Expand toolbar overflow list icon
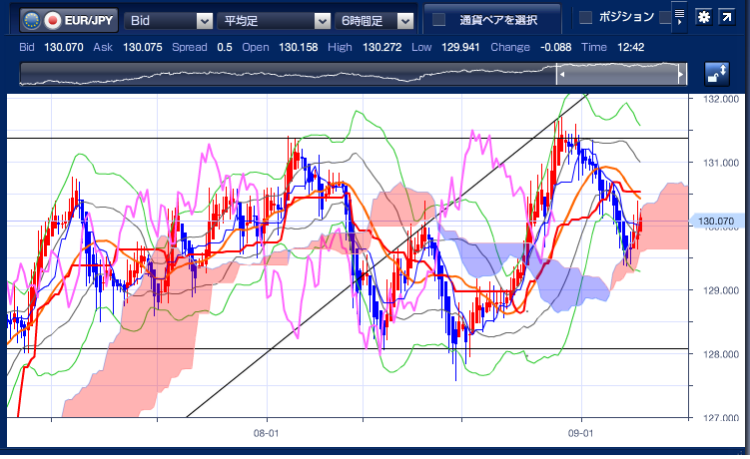 tap(679, 17)
